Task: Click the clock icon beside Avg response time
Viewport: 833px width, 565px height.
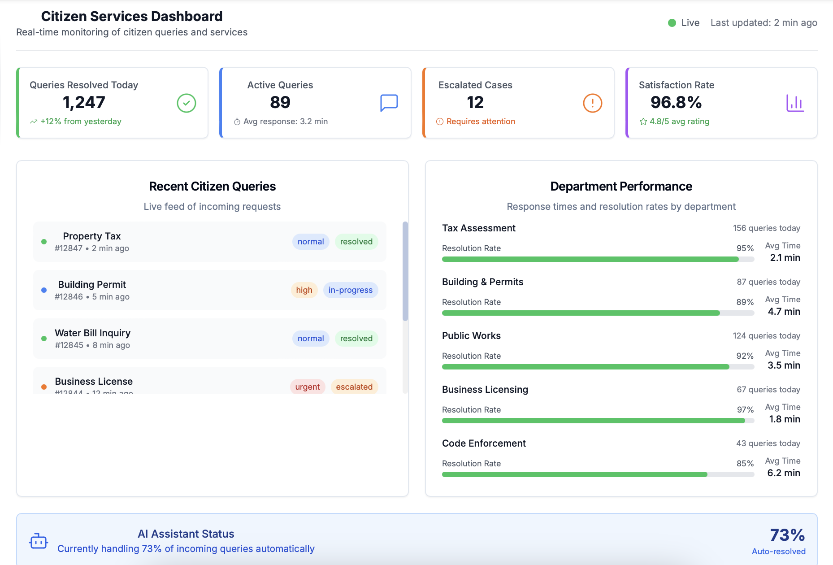Action: (x=237, y=121)
